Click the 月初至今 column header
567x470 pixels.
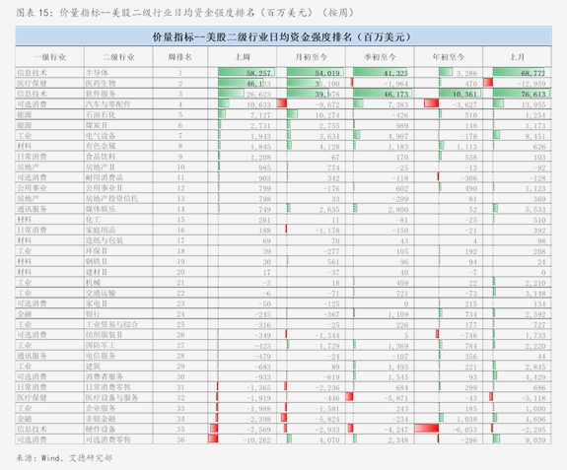point(311,57)
